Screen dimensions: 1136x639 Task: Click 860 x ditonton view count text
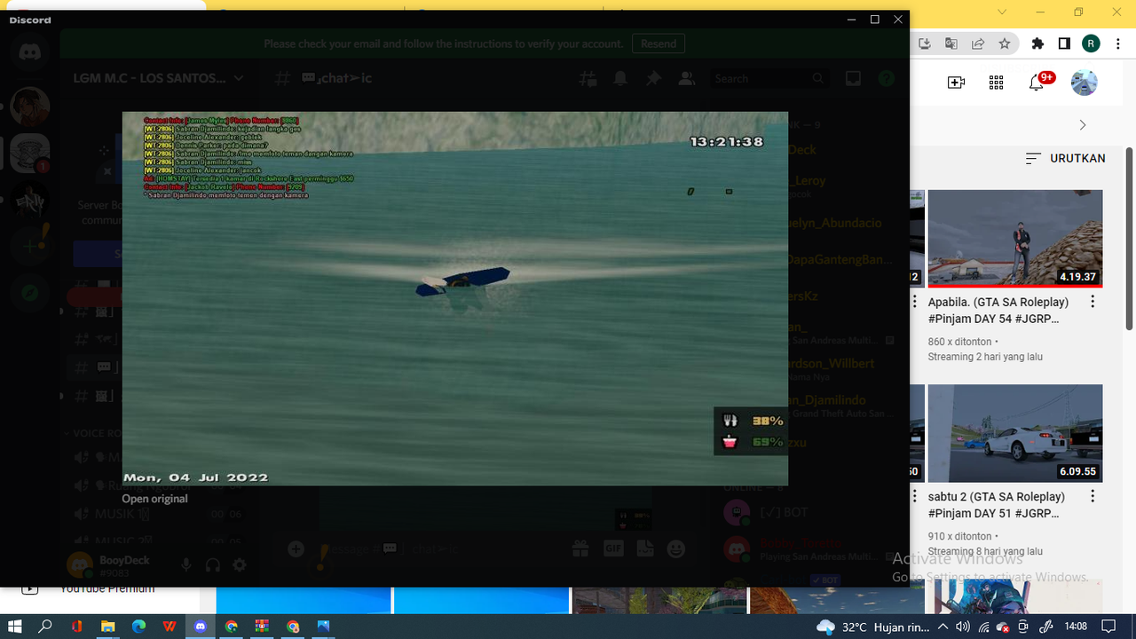point(960,341)
